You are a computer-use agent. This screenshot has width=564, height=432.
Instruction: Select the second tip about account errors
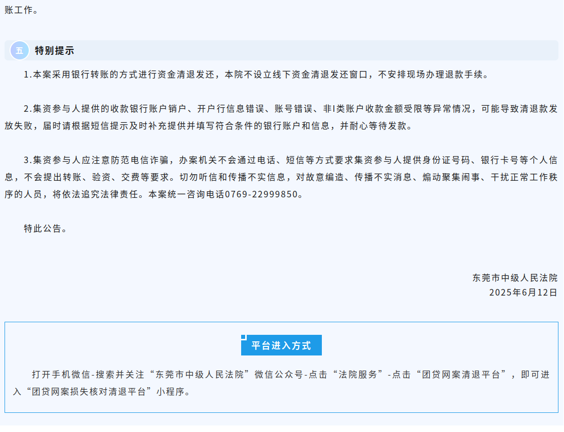click(x=277, y=113)
